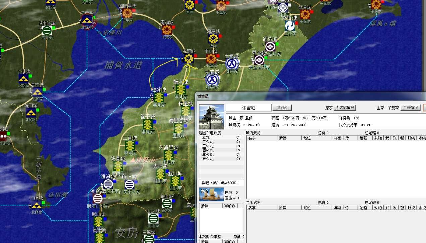426x243 pixels.
Task: Sort 城内武将 list by 地位 column
Action: (317, 138)
